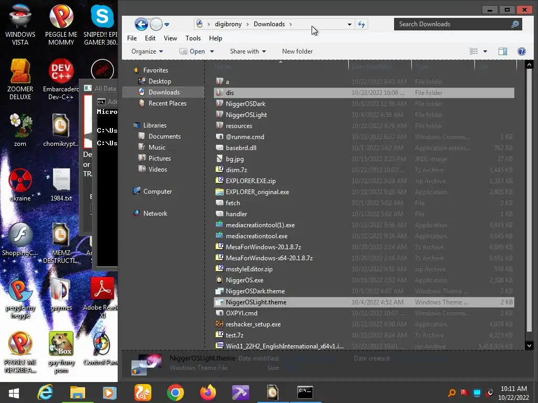Open the Edit menu

click(150, 38)
